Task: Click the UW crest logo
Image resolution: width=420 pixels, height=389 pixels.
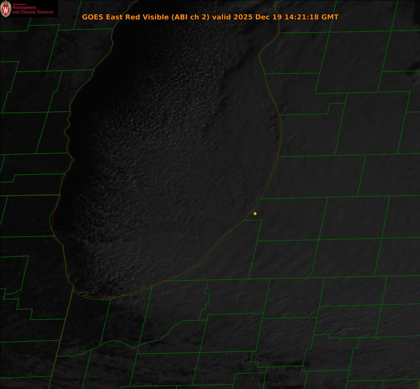Action: [x=6, y=9]
